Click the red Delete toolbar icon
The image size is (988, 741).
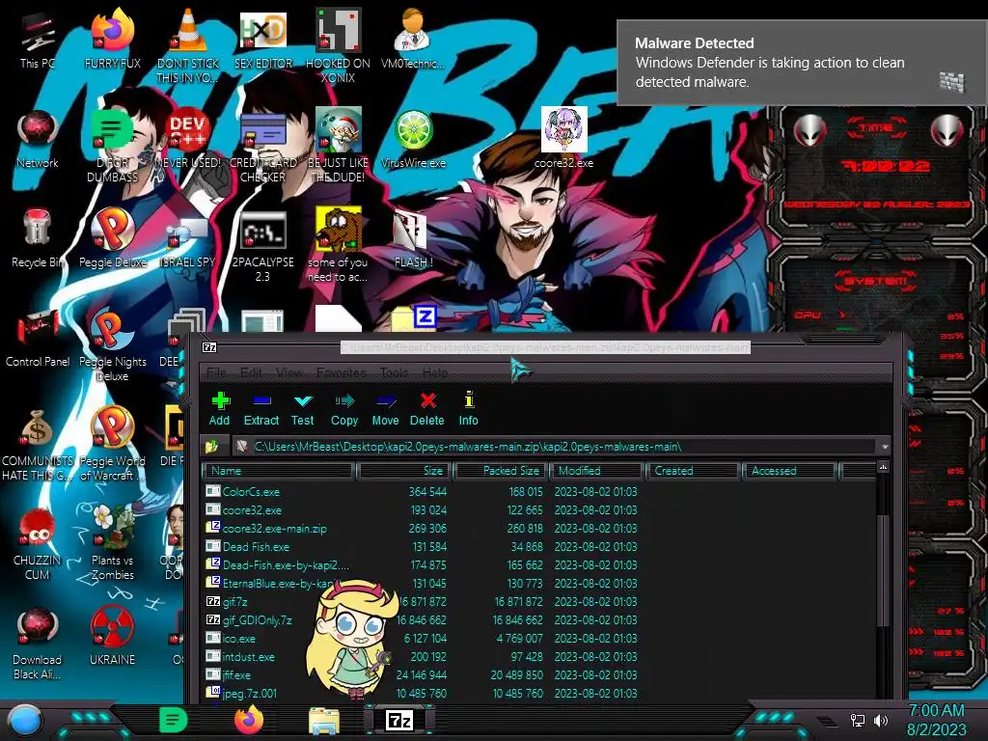click(427, 408)
